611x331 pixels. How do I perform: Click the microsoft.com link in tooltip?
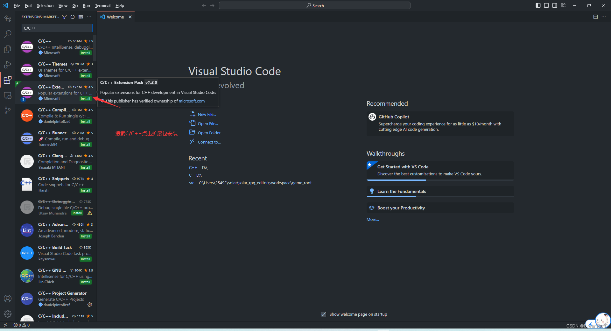click(192, 101)
